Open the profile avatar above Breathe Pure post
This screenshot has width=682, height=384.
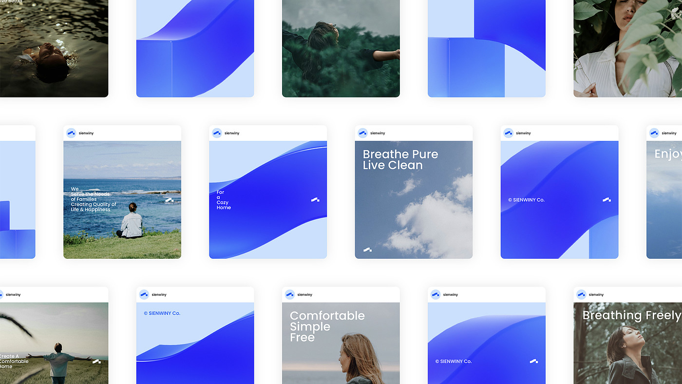pos(362,133)
